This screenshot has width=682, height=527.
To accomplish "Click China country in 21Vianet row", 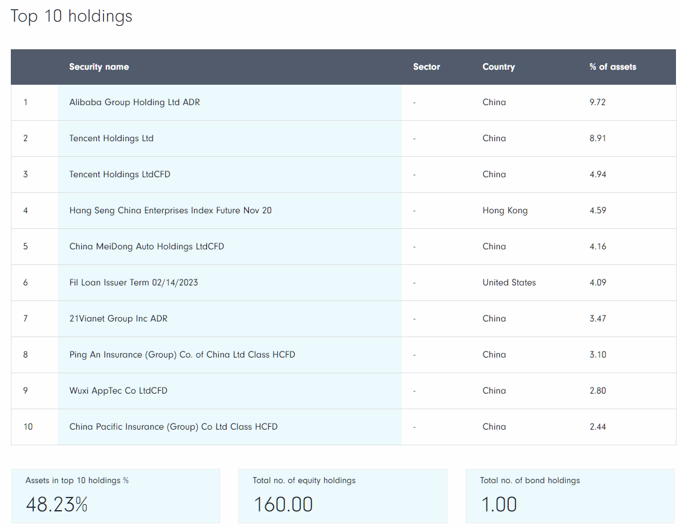I will point(494,318).
